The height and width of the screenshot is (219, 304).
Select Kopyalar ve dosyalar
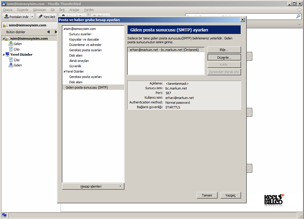84,39
